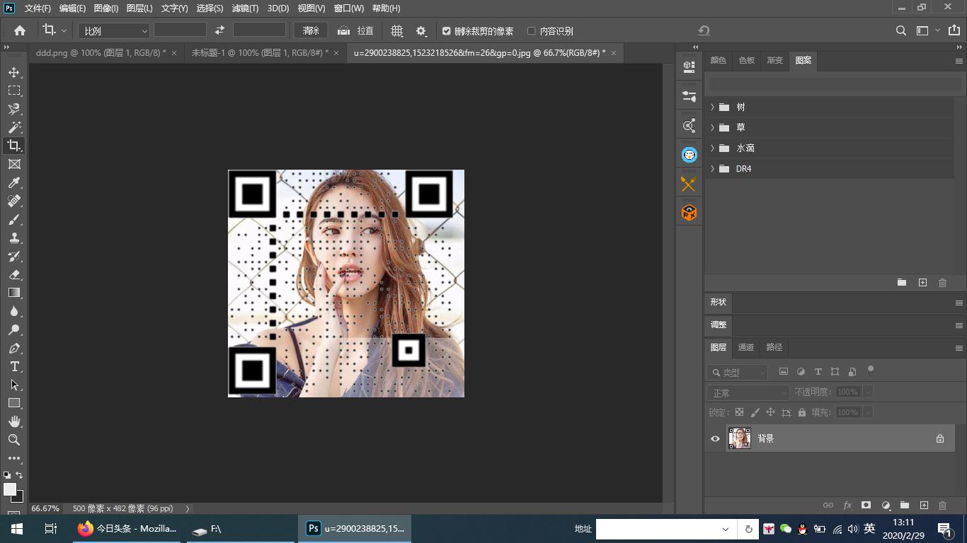The width and height of the screenshot is (967, 543).
Task: Open the layer blend mode 正常 dropdown
Action: click(x=748, y=392)
